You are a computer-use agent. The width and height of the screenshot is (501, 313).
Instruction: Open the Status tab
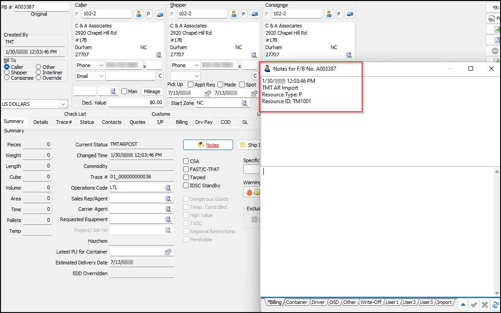[87, 122]
